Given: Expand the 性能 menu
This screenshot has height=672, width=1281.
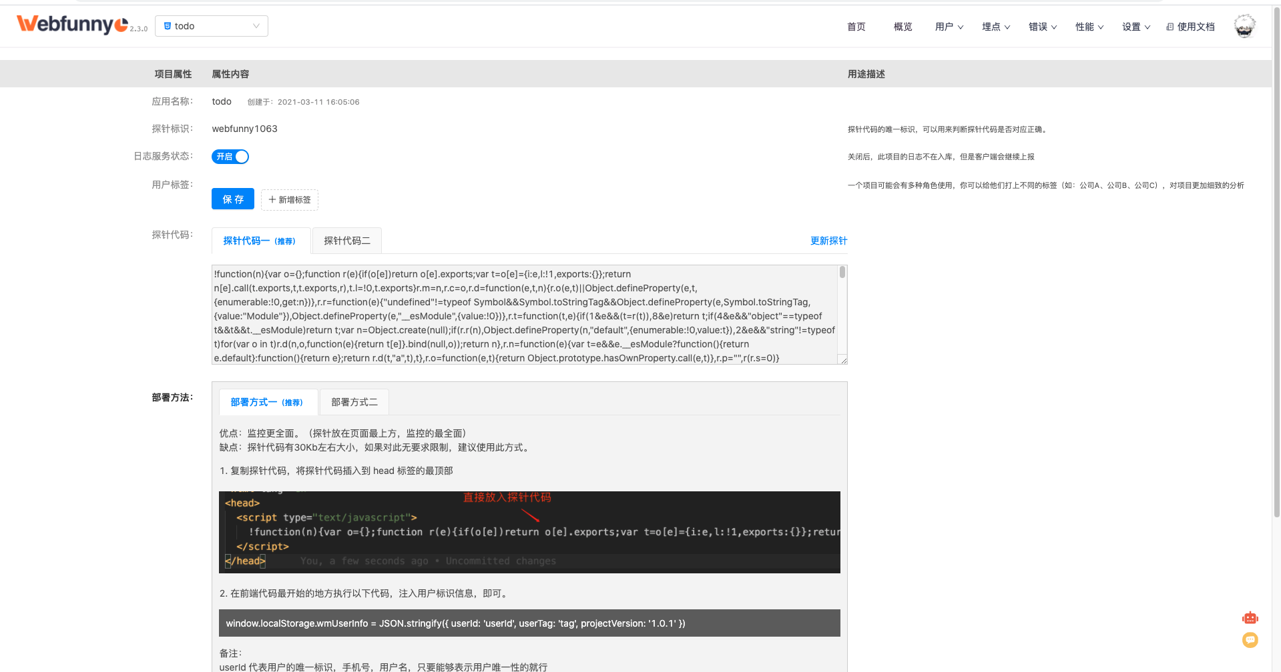Looking at the screenshot, I should pyautogui.click(x=1089, y=27).
